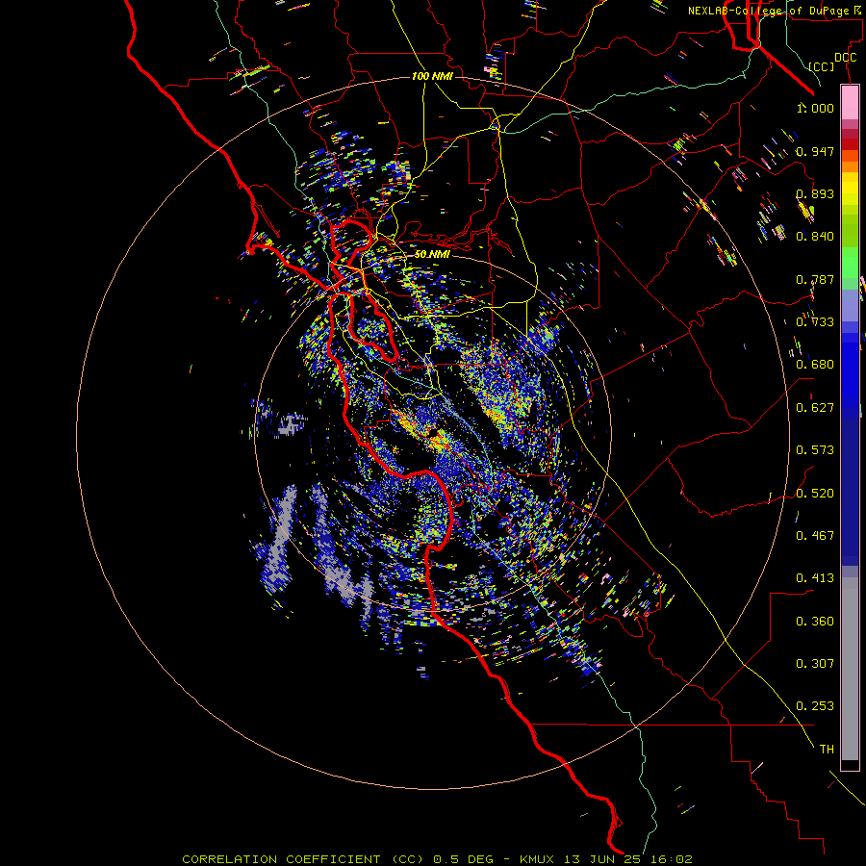Click the 13 JUN 25 date text
Viewport: 866px width, 866px height.
pyautogui.click(x=600, y=859)
